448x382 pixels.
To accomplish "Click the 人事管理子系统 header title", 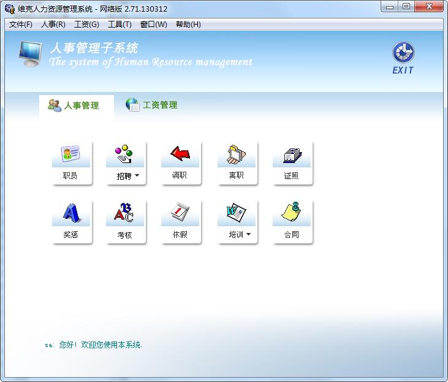I will 94,48.
